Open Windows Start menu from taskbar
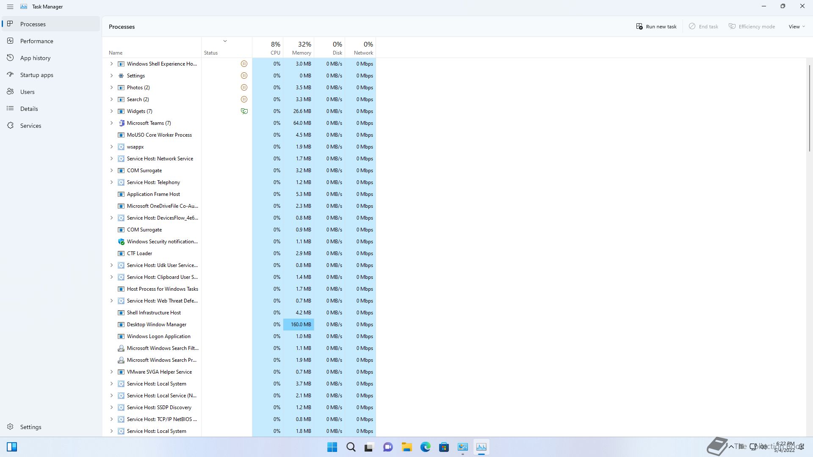Viewport: 813px width, 457px height. click(x=332, y=447)
